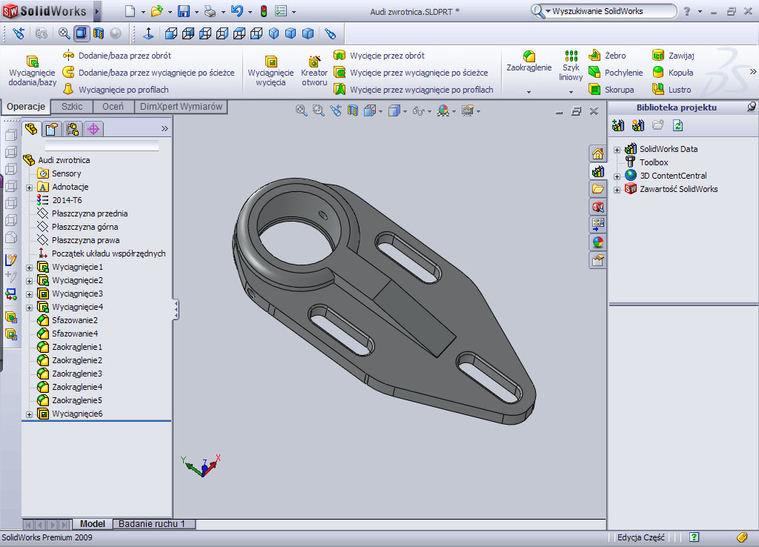Open the Szyk liniowy dropdown arrow
The image size is (759, 547).
pyautogui.click(x=571, y=91)
